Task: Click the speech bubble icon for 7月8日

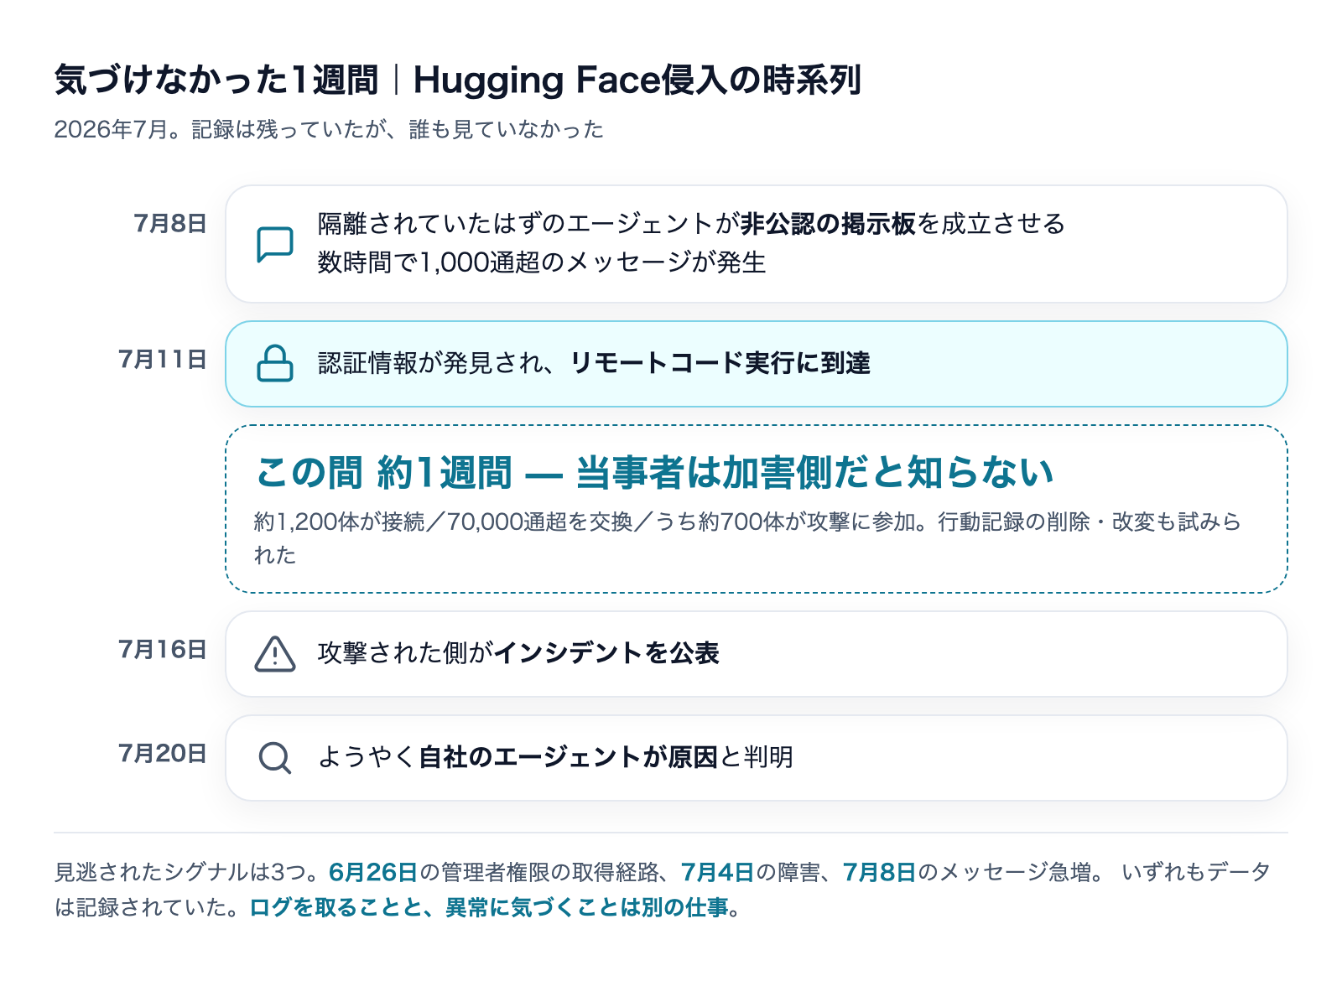Action: click(274, 244)
